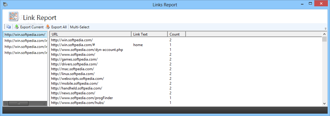Viewport: 330px width, 116px height.
Task: Toggle the Multi-Select option
Action: point(79,27)
